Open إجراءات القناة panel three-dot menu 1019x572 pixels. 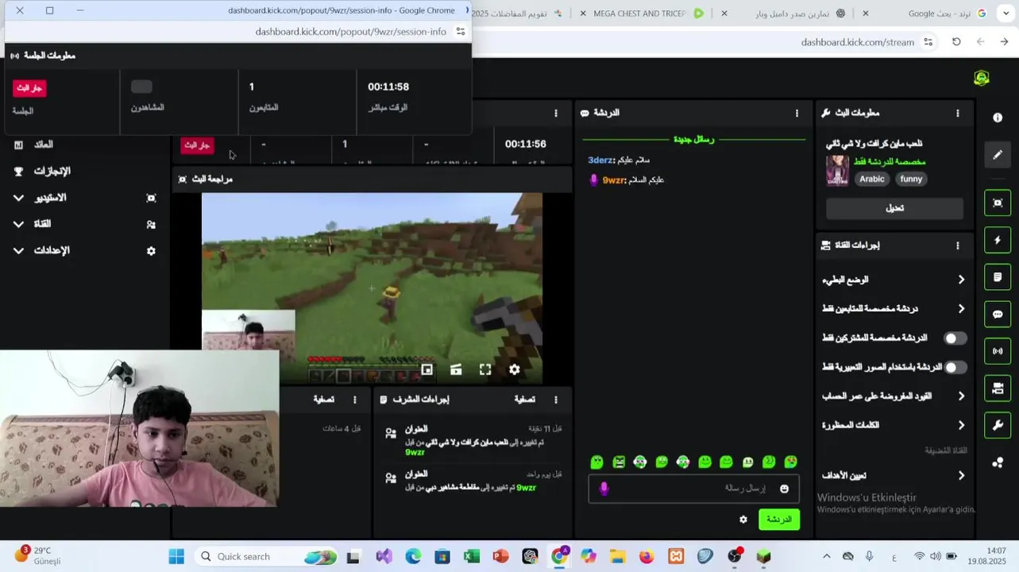point(958,245)
